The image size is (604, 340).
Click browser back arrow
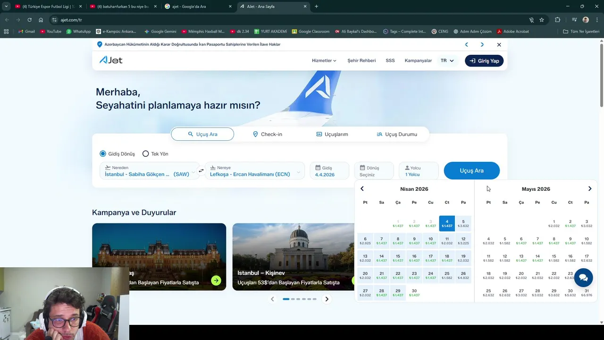(x=7, y=20)
